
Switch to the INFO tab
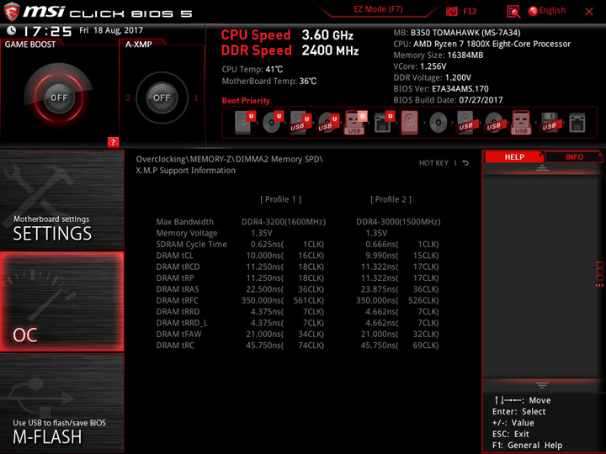tap(574, 157)
